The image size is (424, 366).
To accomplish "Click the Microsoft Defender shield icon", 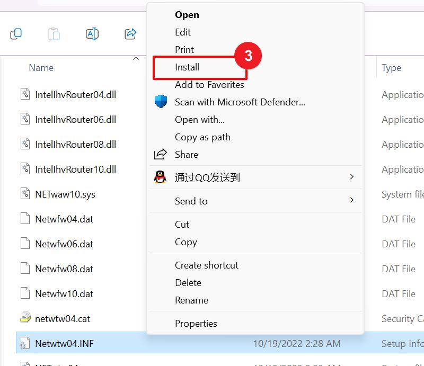I will coord(161,102).
